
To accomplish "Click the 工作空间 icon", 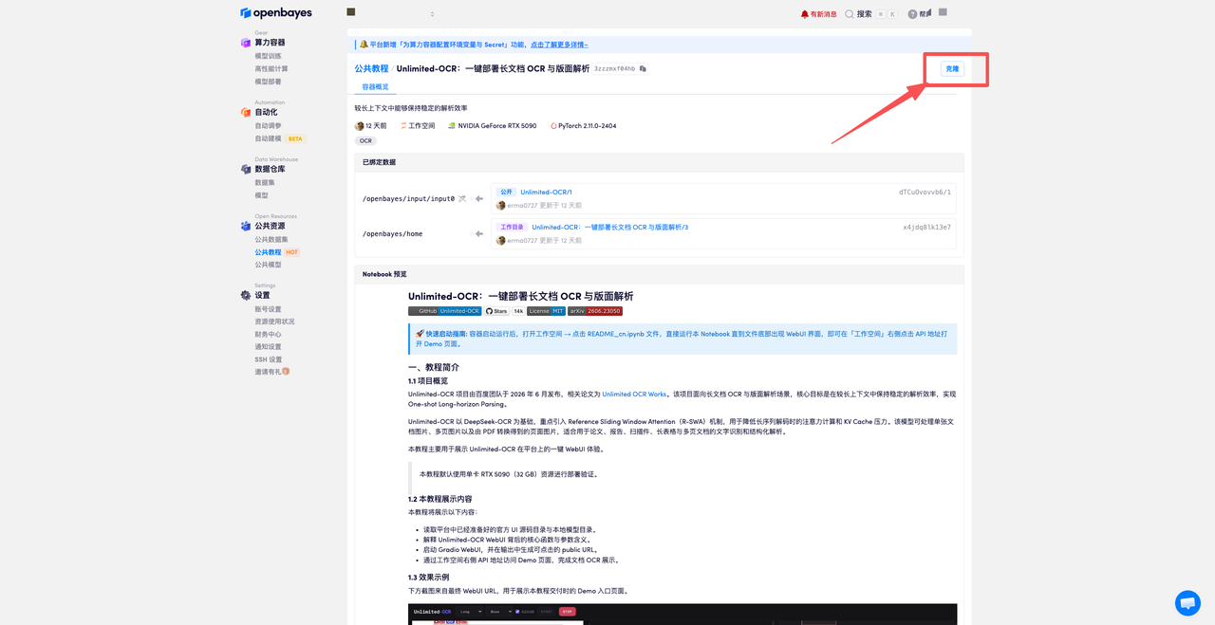I will tap(403, 126).
